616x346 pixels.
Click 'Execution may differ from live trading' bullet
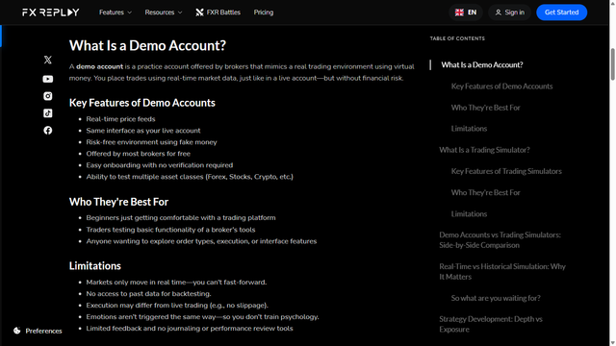[x=177, y=306]
